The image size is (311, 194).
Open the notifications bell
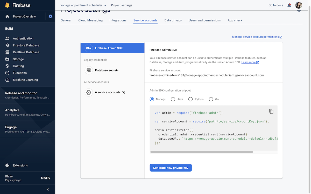point(289,5)
